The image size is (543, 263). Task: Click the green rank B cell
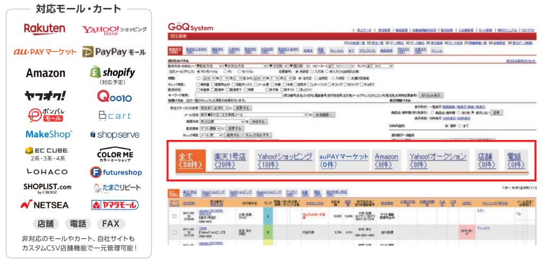point(267,232)
